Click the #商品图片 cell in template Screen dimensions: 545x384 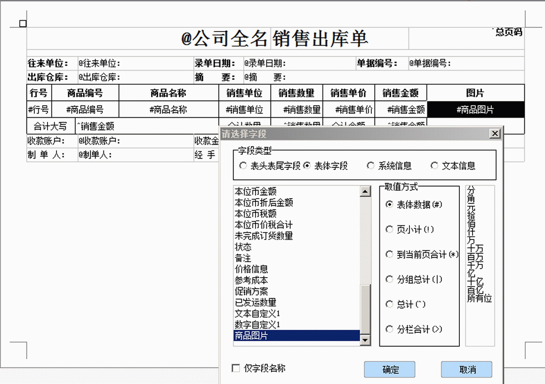click(475, 110)
